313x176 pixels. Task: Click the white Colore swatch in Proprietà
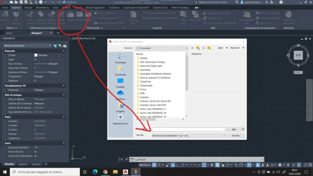point(36,55)
